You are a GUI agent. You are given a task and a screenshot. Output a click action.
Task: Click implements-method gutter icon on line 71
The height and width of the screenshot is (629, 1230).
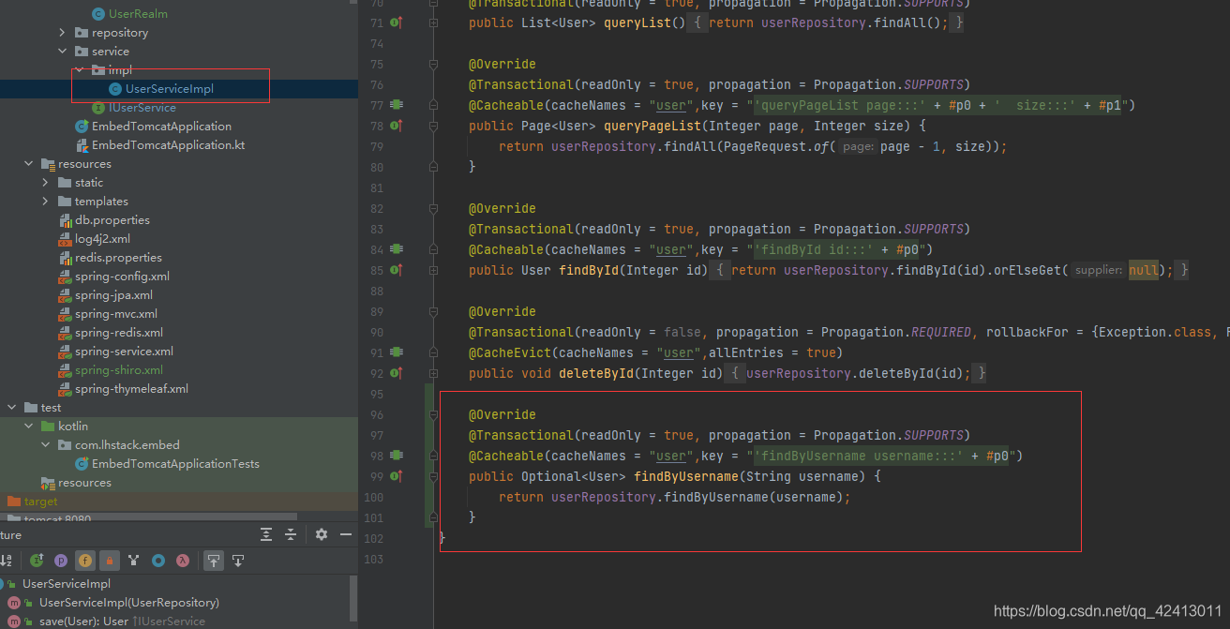tap(397, 22)
